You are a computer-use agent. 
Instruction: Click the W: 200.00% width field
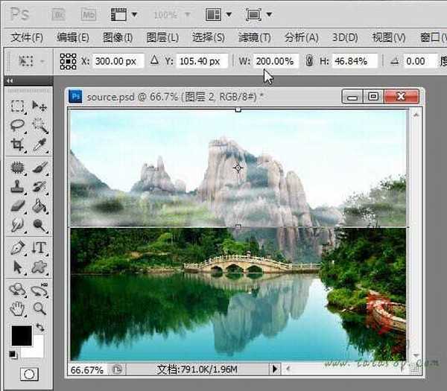click(275, 61)
